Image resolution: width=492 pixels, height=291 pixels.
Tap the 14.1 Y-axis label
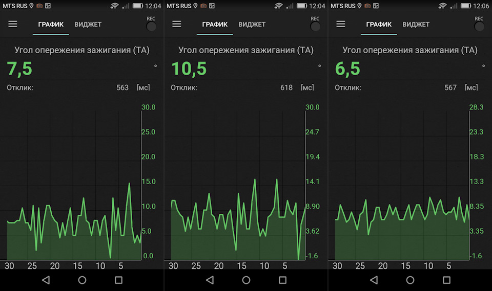pyautogui.click(x=313, y=182)
